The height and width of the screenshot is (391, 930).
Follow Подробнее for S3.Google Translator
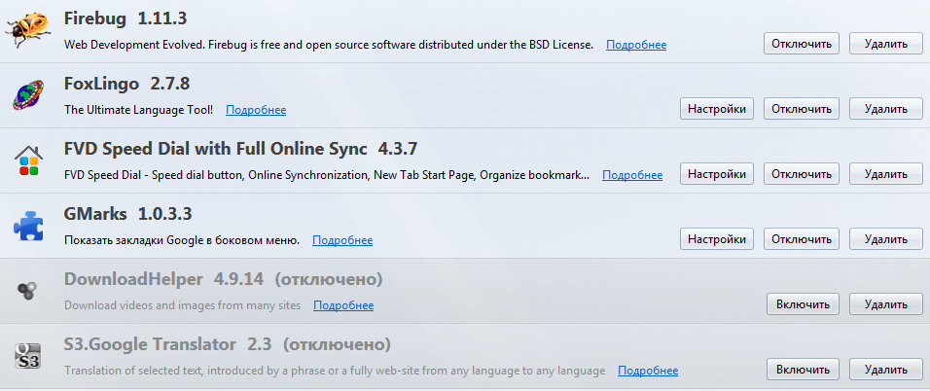click(648, 371)
